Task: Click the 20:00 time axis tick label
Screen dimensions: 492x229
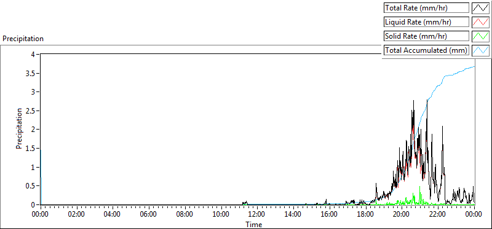Action: pyautogui.click(x=402, y=215)
